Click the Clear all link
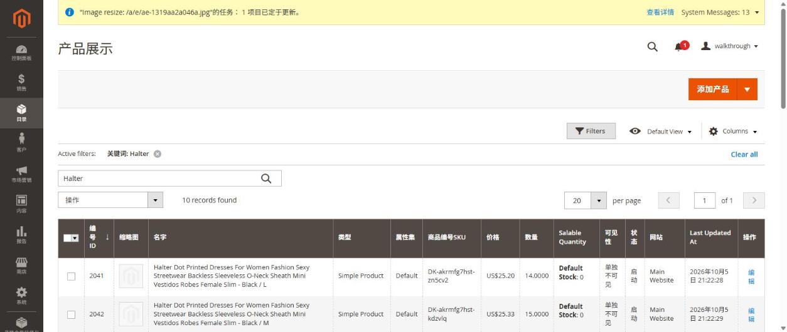Viewport: 787px width, 332px height. click(x=744, y=154)
